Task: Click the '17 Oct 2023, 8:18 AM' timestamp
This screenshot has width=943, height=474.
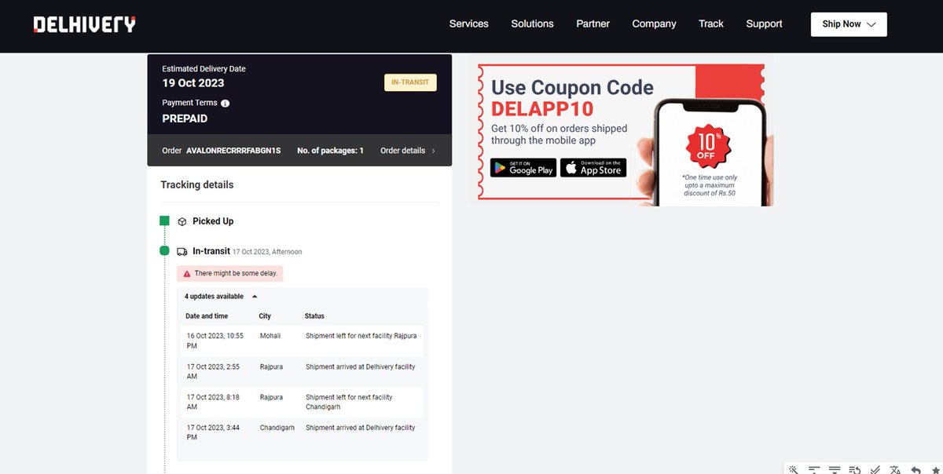Action: (213, 402)
